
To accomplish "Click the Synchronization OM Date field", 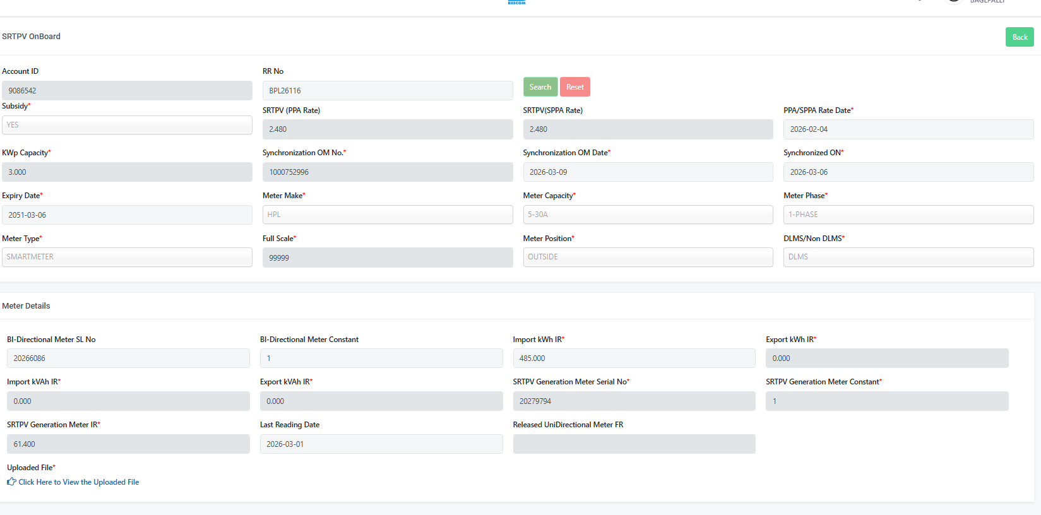I will pyautogui.click(x=648, y=172).
